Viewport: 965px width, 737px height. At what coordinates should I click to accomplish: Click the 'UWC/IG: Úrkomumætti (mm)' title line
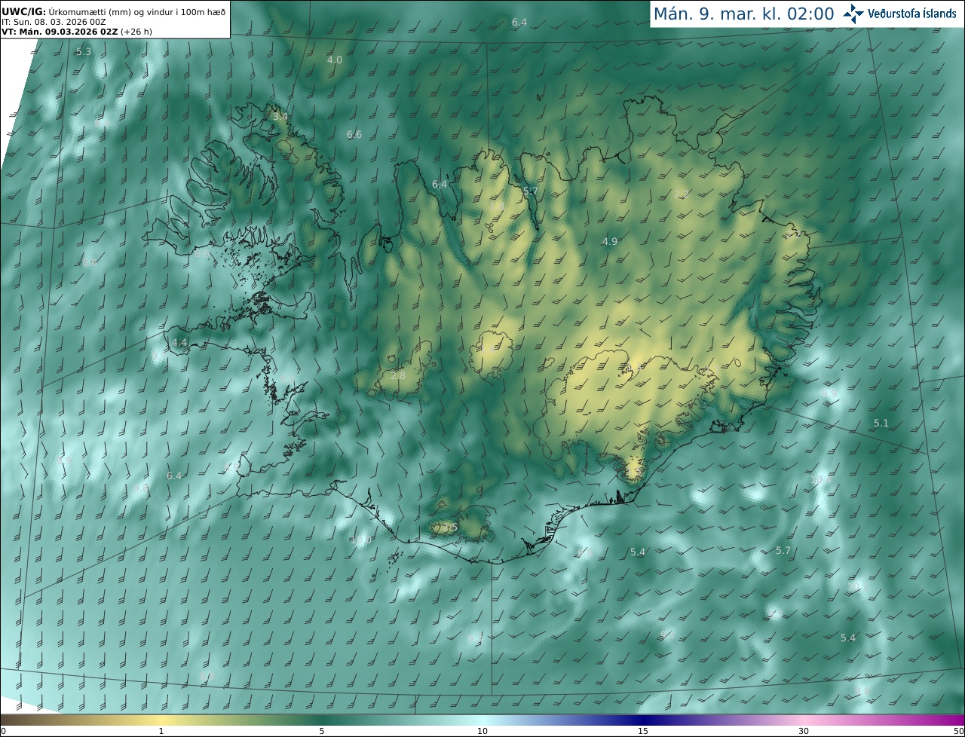(x=113, y=11)
